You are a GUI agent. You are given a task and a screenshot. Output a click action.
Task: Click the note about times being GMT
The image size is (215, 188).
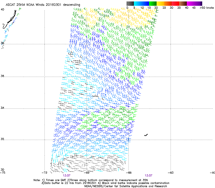tap(91, 180)
